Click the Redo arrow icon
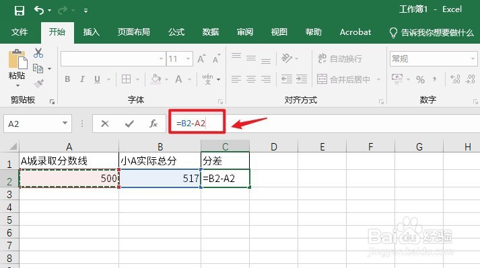480x268 pixels. (63, 10)
